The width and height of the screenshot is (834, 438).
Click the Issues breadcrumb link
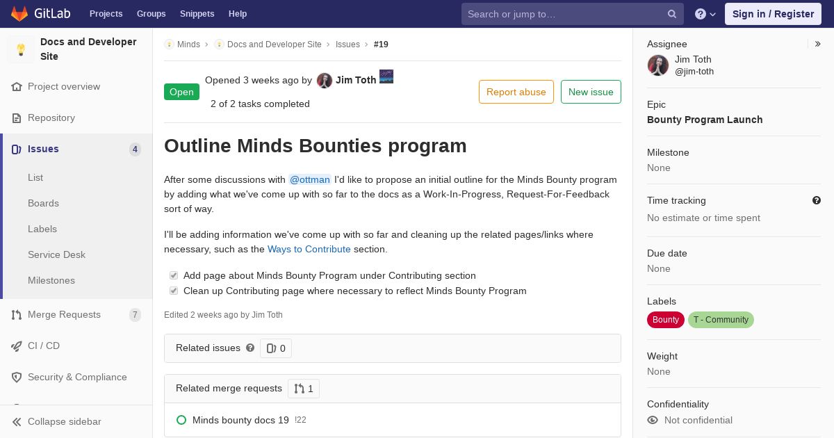(x=347, y=44)
